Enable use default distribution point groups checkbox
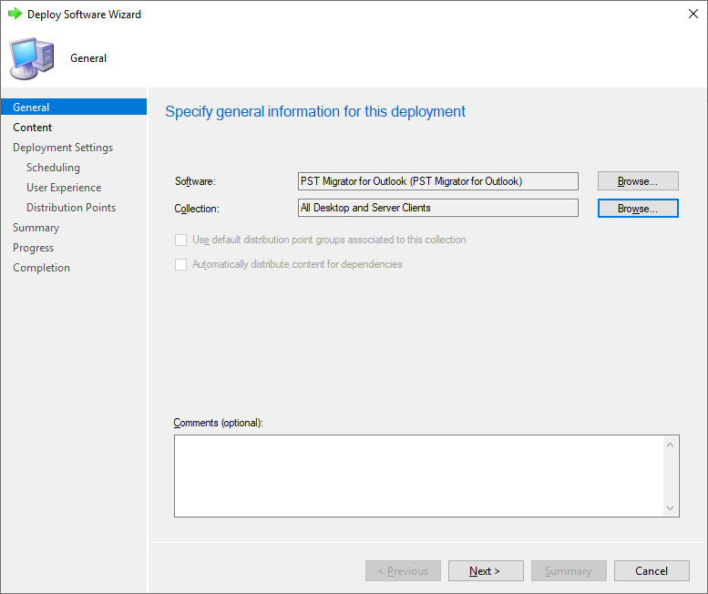Screen dimensions: 708x594 180,240
